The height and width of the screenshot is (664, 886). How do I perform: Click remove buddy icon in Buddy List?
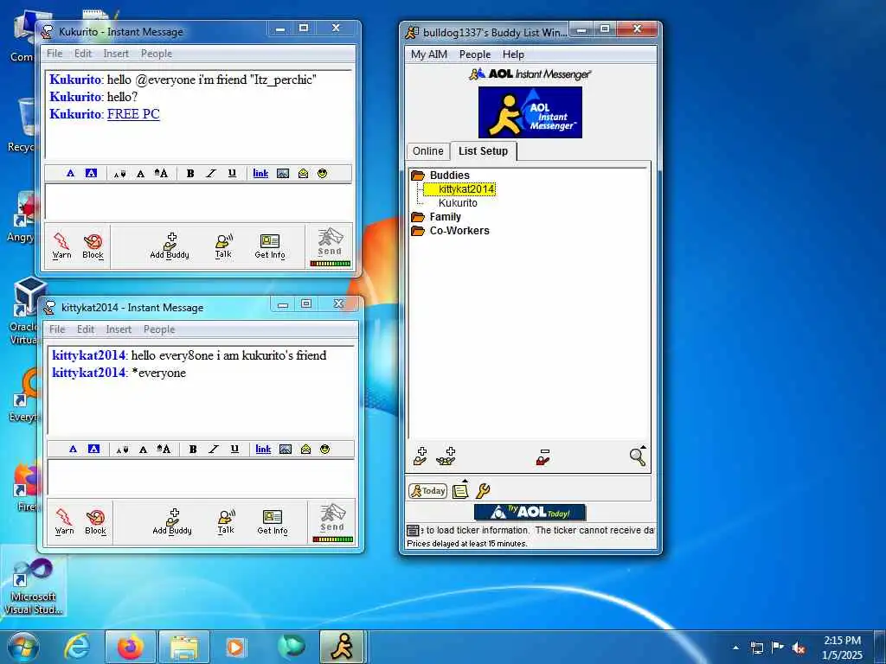[x=543, y=456]
